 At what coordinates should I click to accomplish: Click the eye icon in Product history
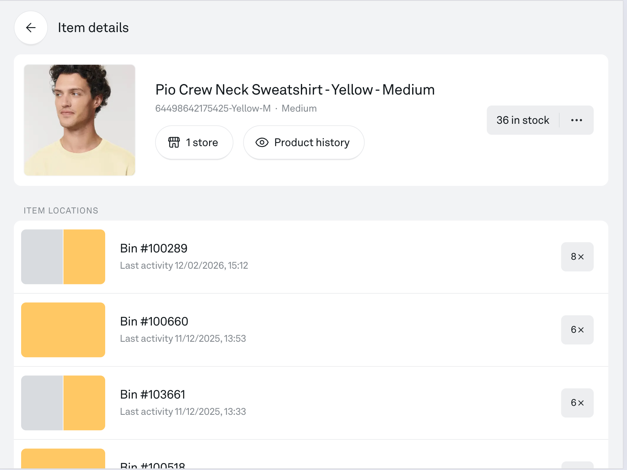(262, 142)
